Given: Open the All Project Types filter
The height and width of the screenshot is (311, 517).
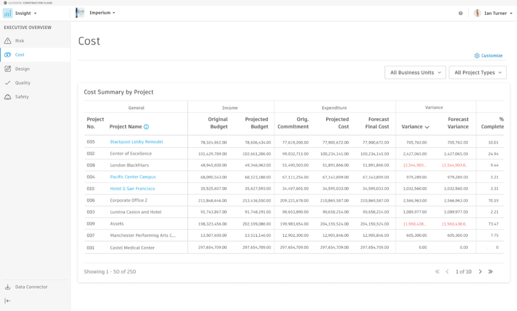Looking at the screenshot, I should point(478,72).
